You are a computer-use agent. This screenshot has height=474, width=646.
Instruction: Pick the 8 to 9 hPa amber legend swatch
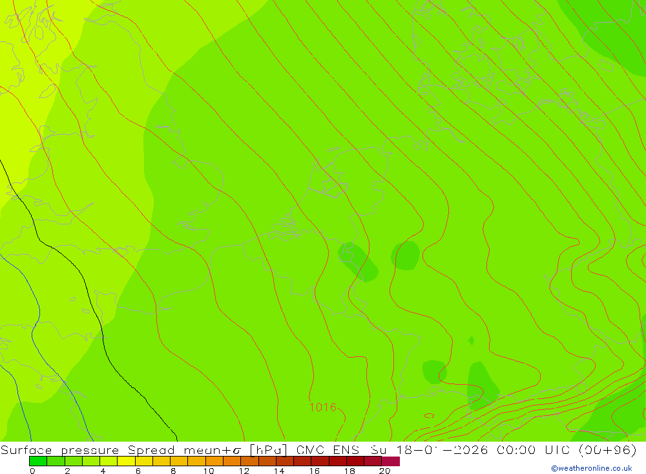[179, 461]
